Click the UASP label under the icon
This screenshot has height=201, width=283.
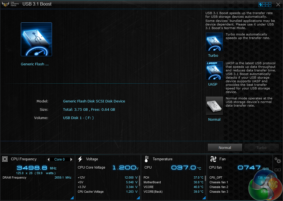213,84
